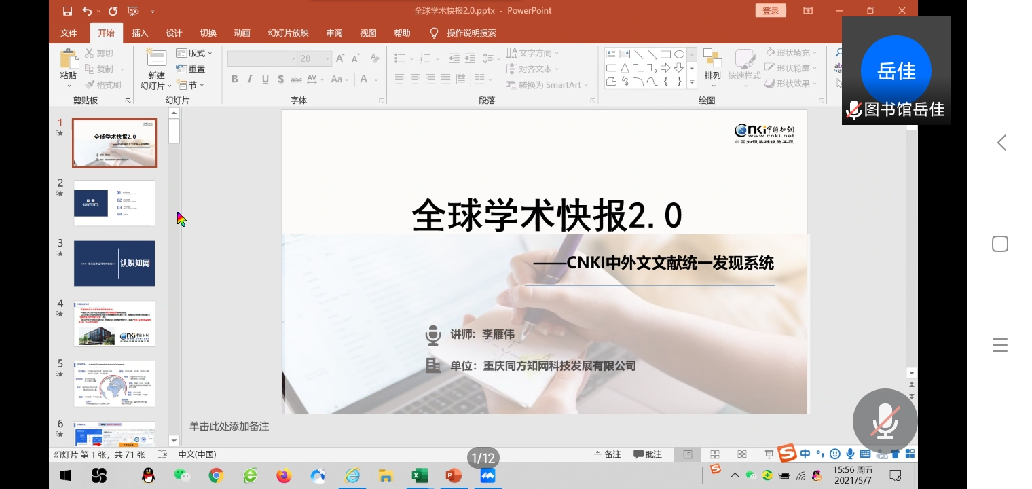Click the Windows Start button
Screen dimensions: 1032x489
[65, 475]
